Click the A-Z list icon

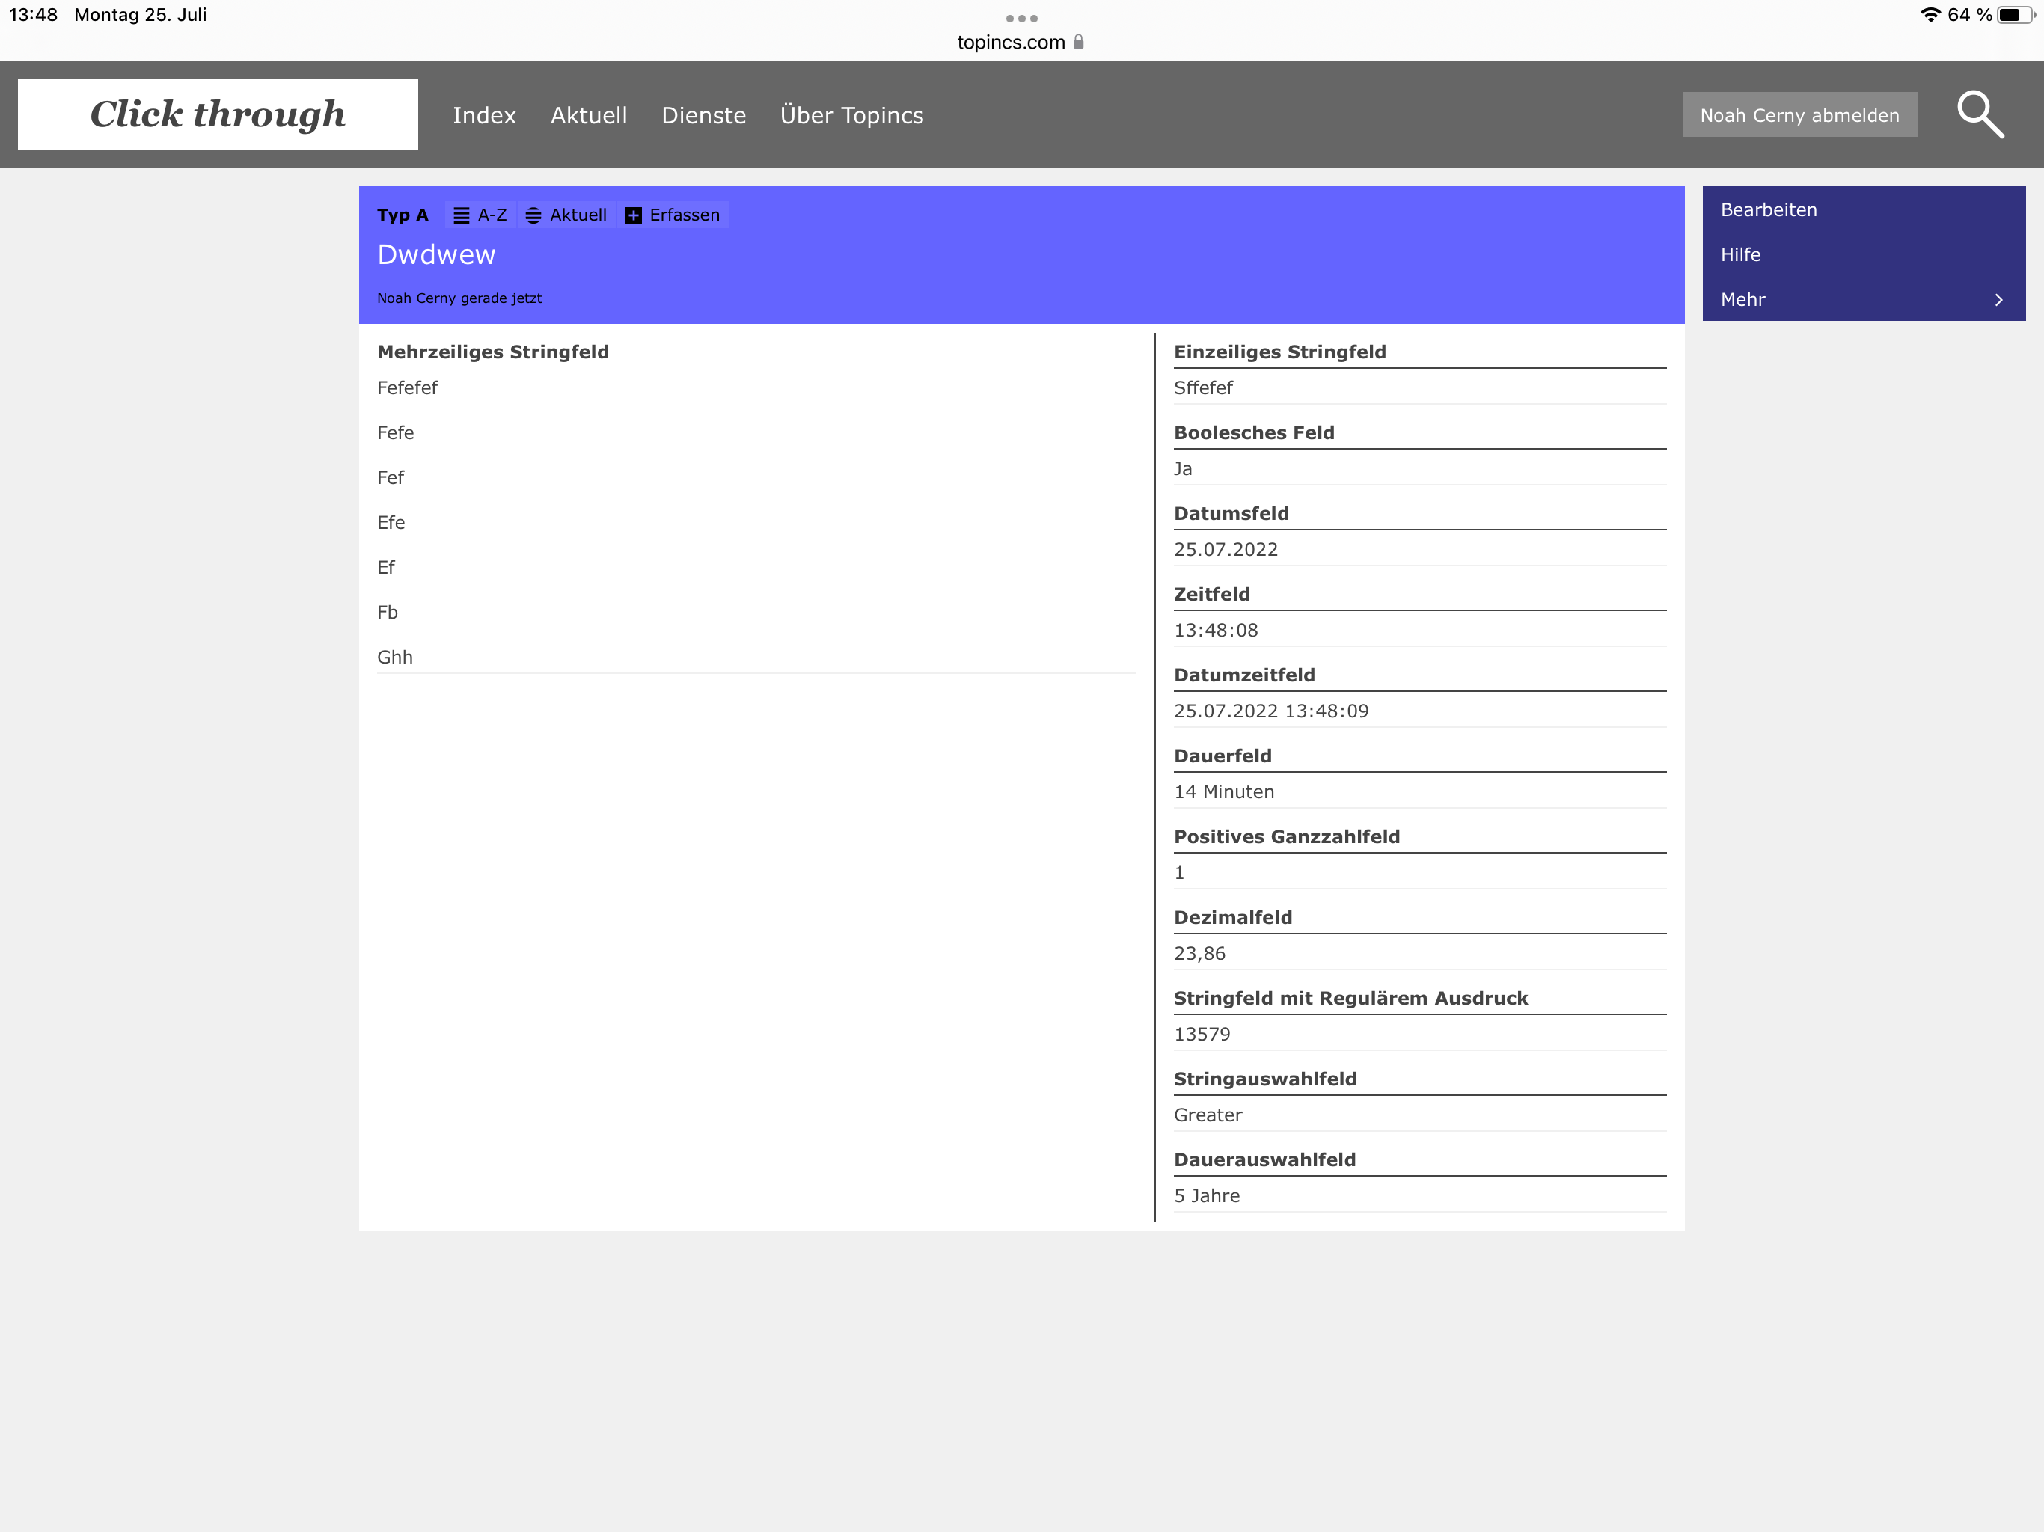tap(461, 215)
